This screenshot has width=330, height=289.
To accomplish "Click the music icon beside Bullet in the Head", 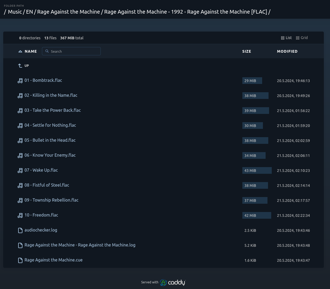I will tap(20, 141).
